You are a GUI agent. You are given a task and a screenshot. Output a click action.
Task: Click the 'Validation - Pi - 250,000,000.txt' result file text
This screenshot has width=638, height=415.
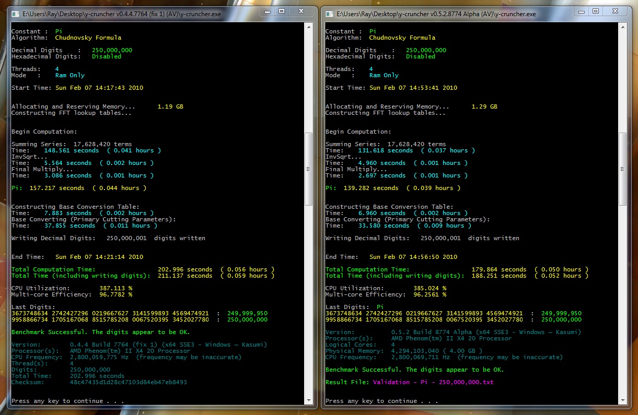point(433,382)
